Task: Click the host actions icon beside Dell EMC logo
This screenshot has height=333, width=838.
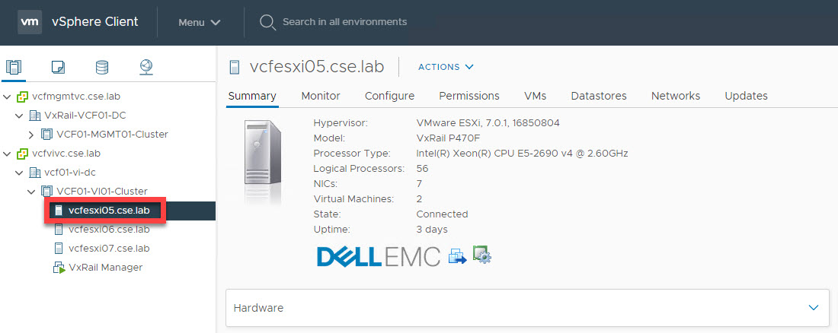Action: pos(457,256)
